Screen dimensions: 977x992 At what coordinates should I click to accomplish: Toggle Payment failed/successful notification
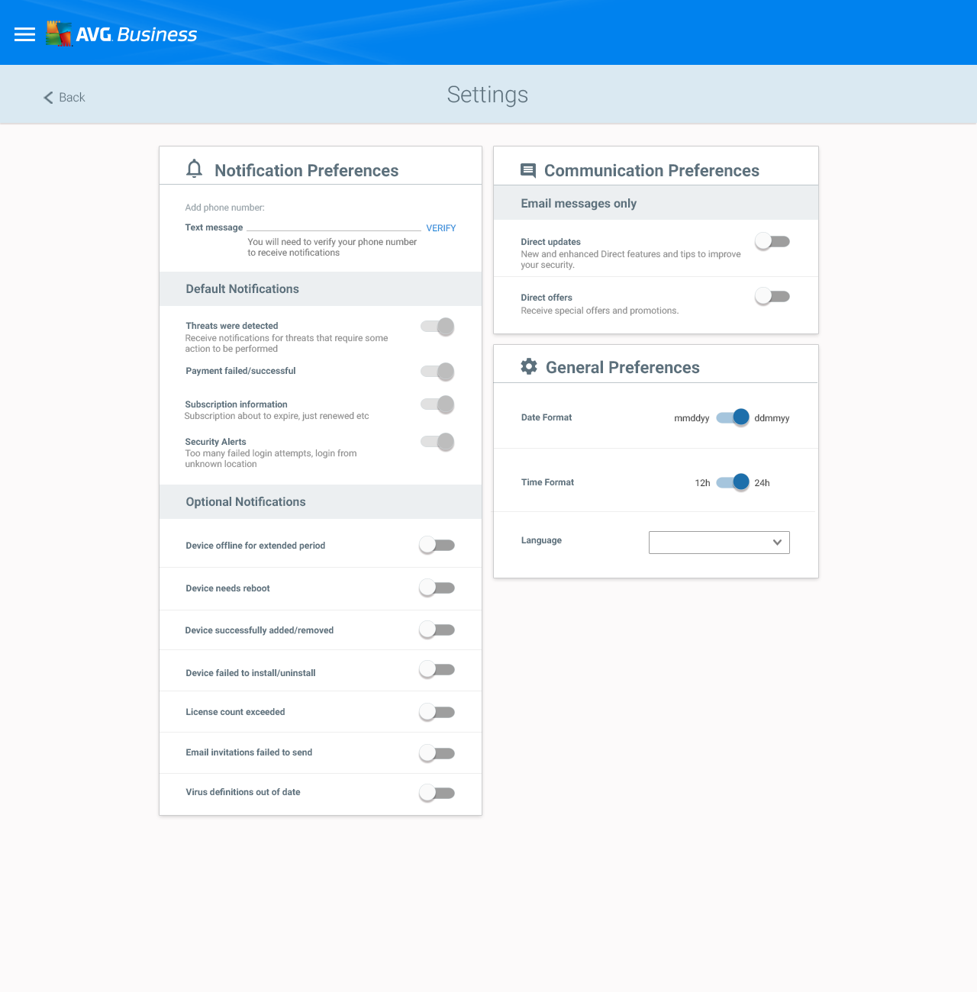(438, 372)
